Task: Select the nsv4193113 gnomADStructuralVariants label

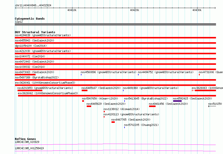Action: coord(131,114)
